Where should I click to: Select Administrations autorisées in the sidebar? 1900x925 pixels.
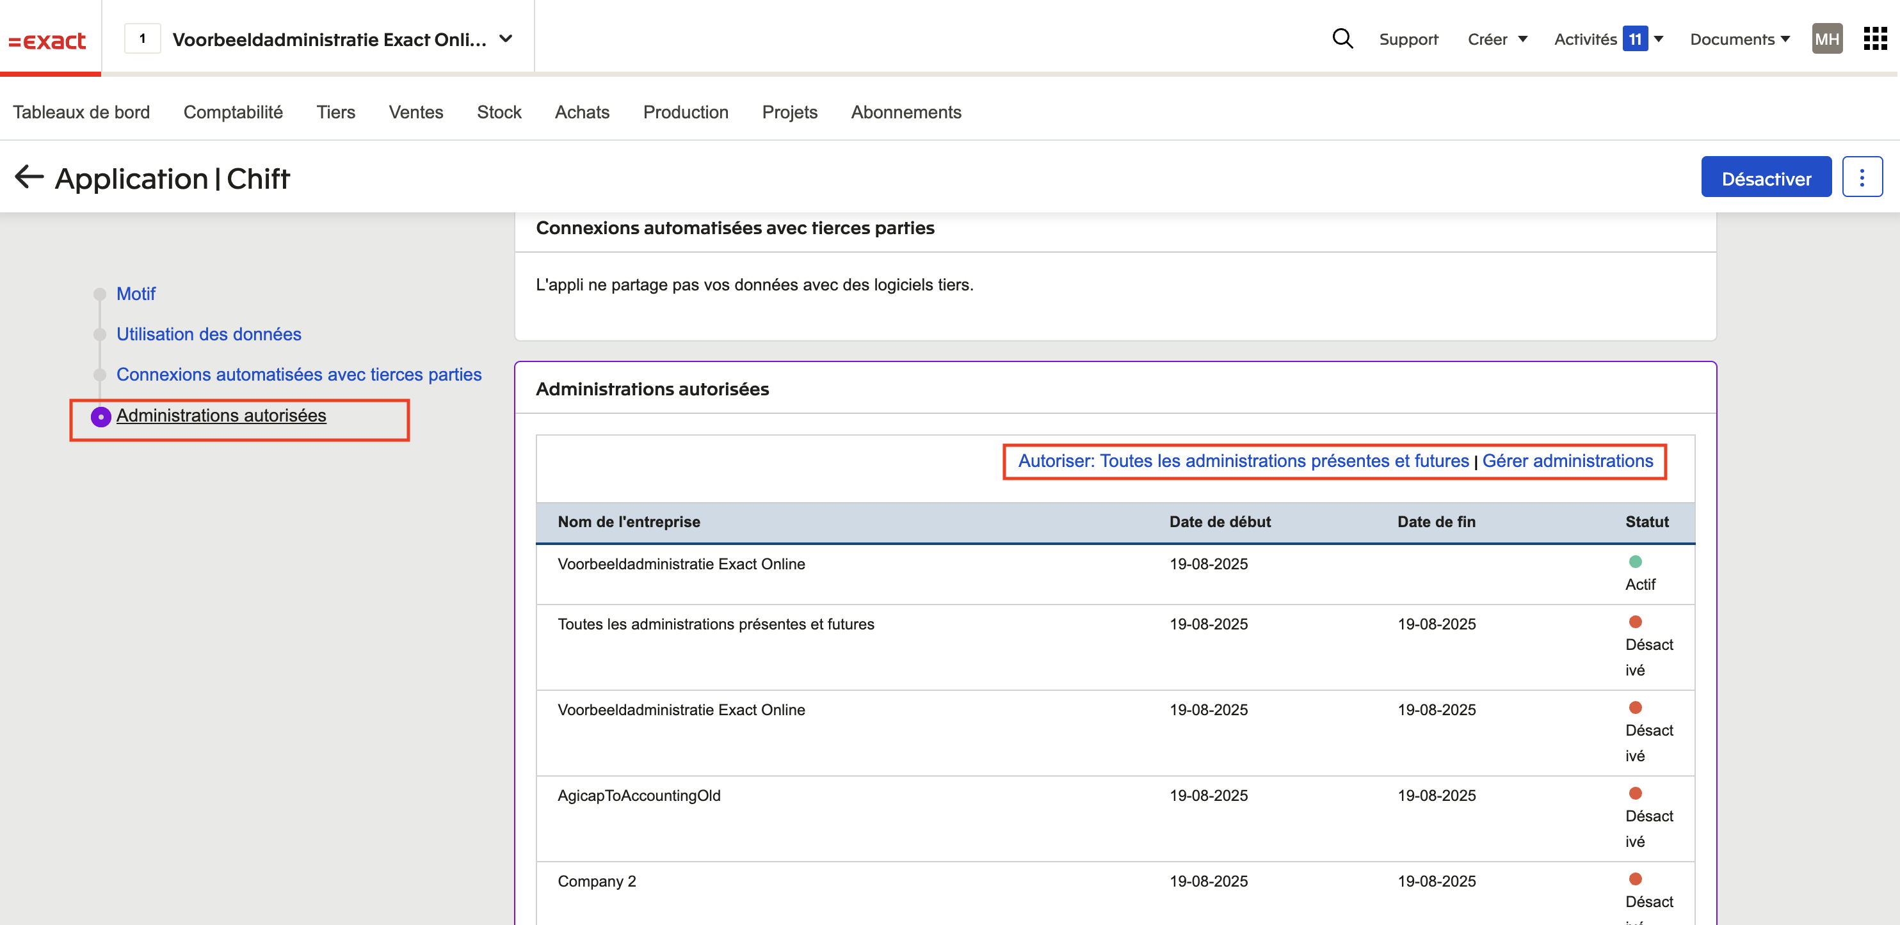(x=221, y=416)
